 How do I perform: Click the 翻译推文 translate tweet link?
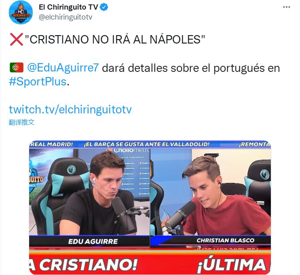click(x=22, y=122)
